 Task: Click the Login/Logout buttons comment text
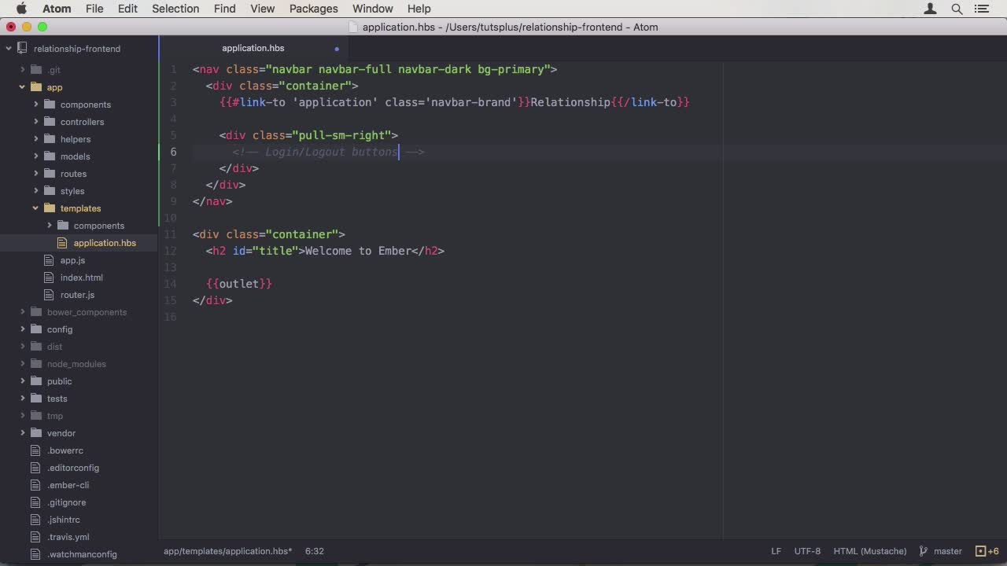331,152
